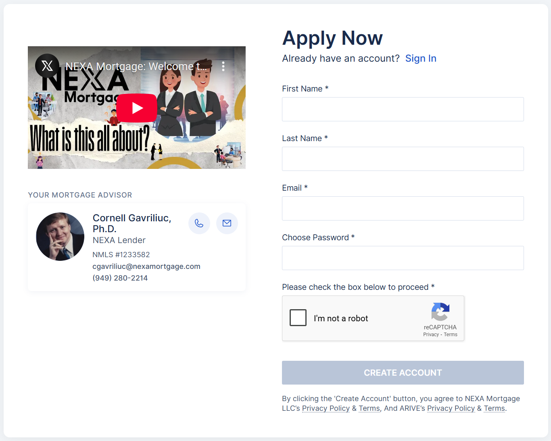The width and height of the screenshot is (551, 441).
Task: Open the video's three-dot options menu
Action: tap(223, 66)
